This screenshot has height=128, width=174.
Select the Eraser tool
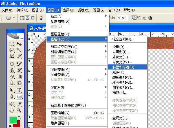click(x=12, y=76)
